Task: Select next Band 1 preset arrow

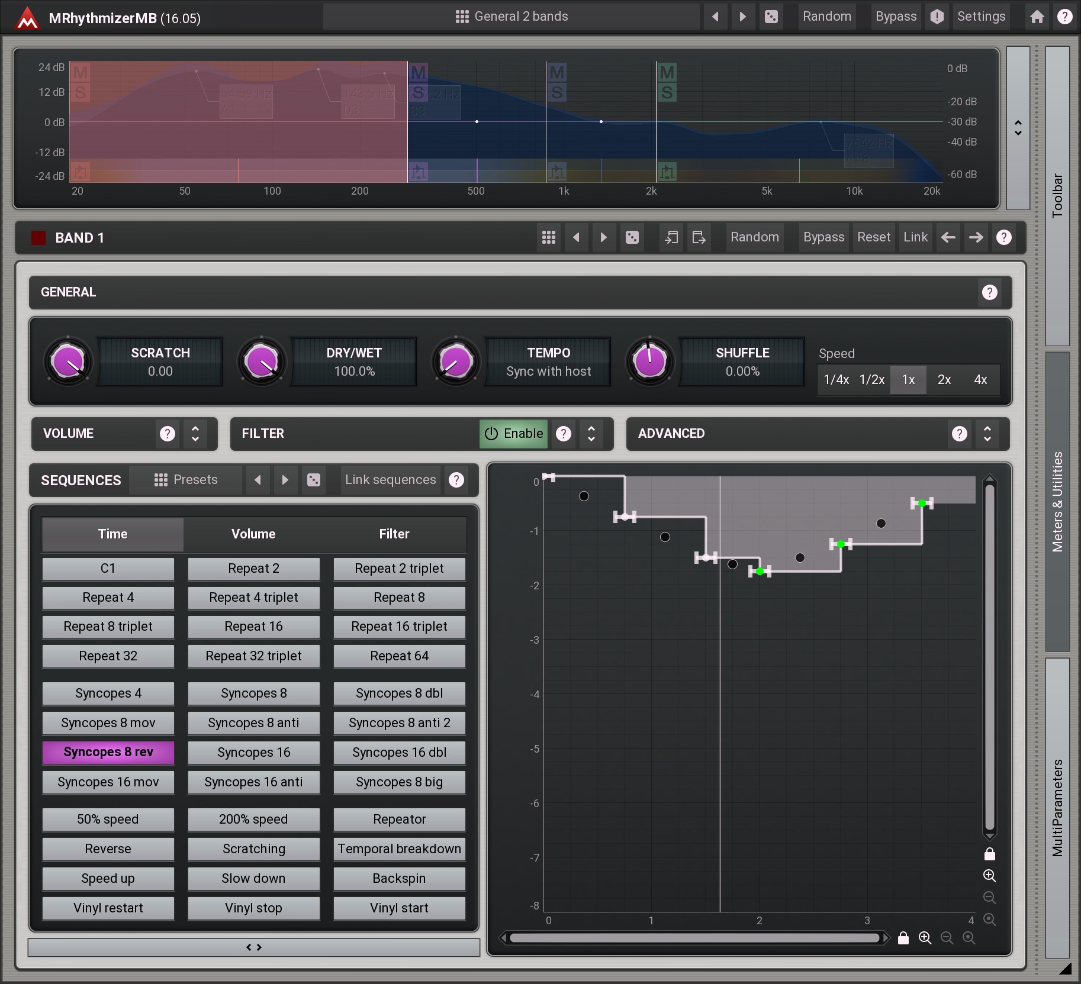Action: [604, 237]
